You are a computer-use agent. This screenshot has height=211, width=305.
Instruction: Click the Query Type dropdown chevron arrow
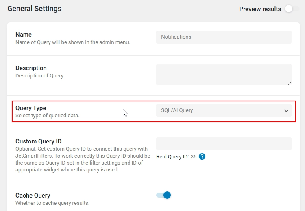[286, 111]
